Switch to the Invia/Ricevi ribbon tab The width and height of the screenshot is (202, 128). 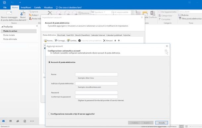(26, 8)
